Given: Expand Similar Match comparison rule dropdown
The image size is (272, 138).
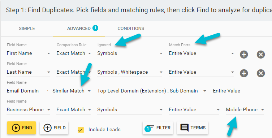Looking at the screenshot, I should tap(71, 91).
